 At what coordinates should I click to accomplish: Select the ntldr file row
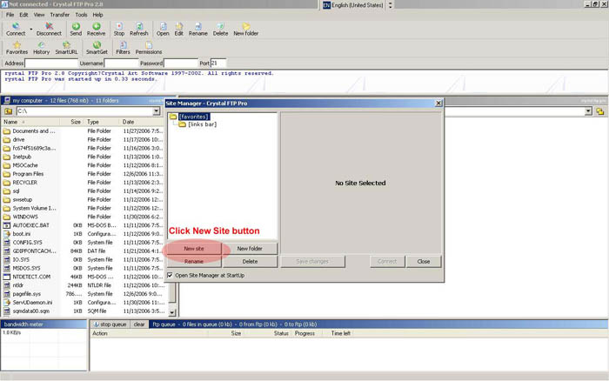click(84, 285)
